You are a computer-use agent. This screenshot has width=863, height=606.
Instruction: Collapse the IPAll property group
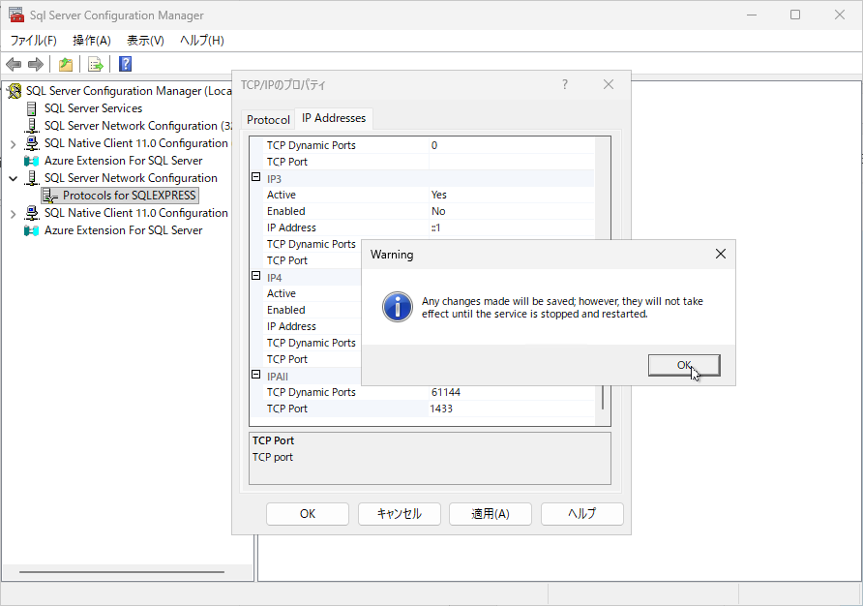tap(256, 376)
